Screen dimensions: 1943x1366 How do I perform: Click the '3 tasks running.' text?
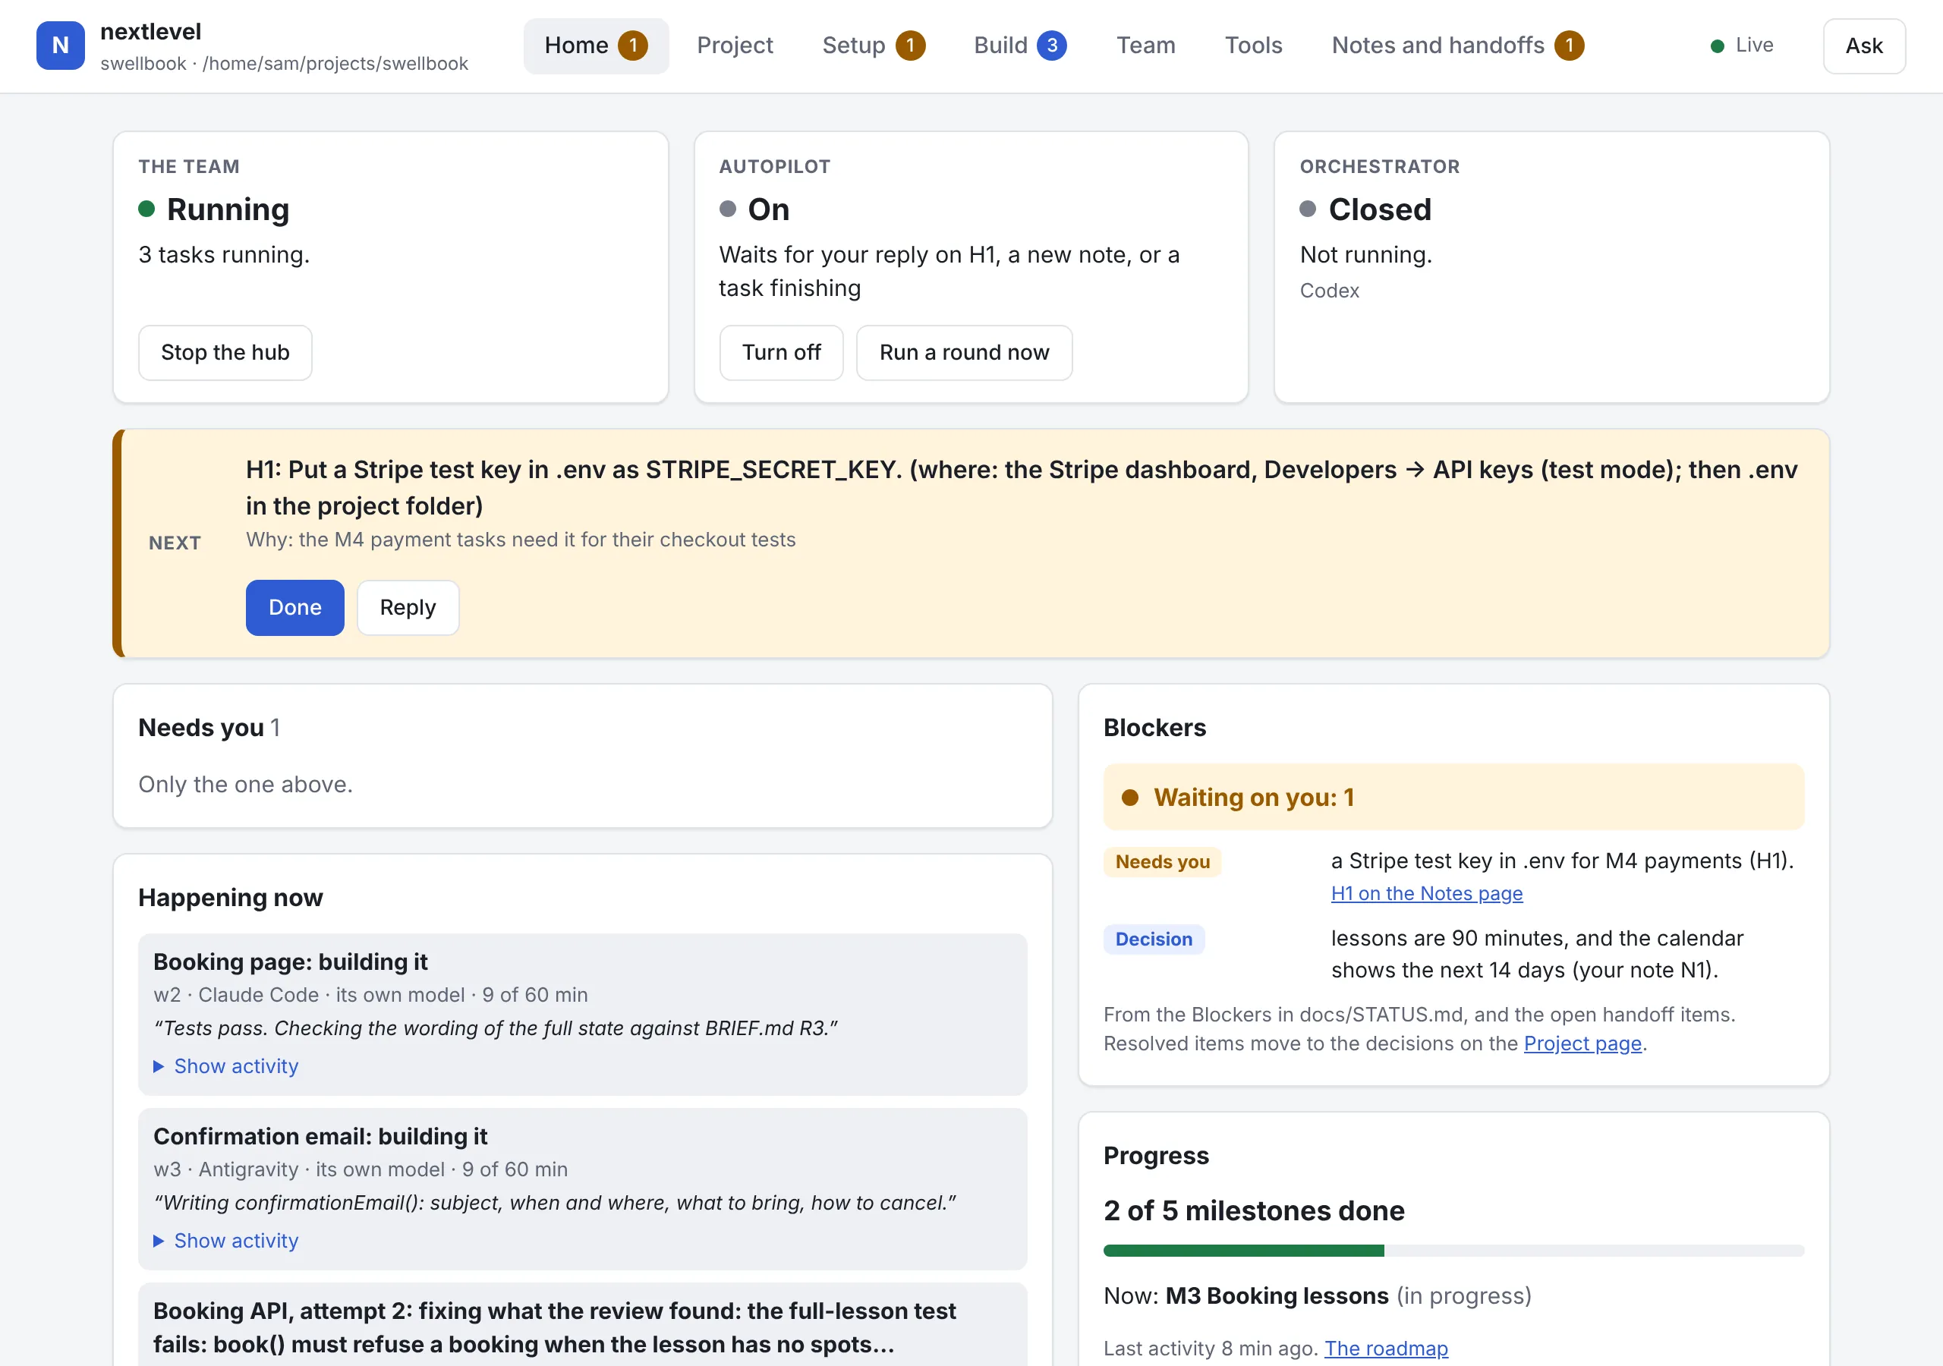pos(224,255)
